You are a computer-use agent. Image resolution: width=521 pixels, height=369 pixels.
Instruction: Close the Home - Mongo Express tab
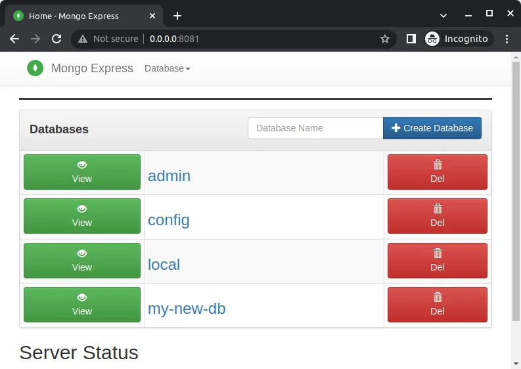[152, 16]
